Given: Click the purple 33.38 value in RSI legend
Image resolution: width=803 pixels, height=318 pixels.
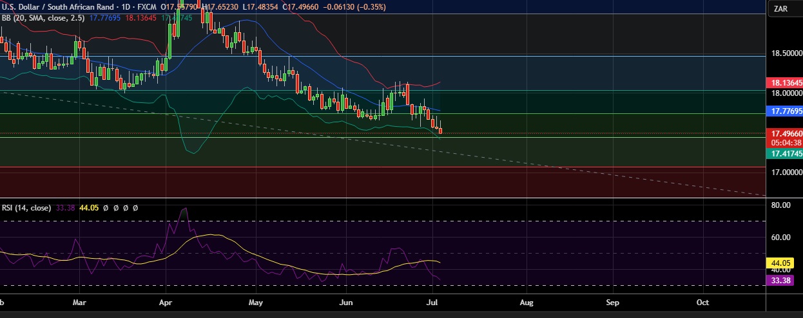Looking at the screenshot, I should pos(64,208).
